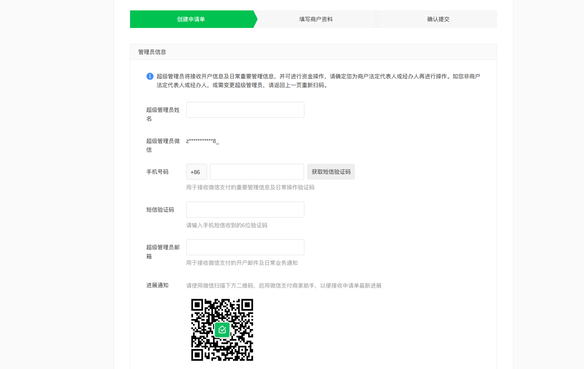Click the masked WeChat ID z***********8_
Screen dimensions: 584x369
[203, 141]
